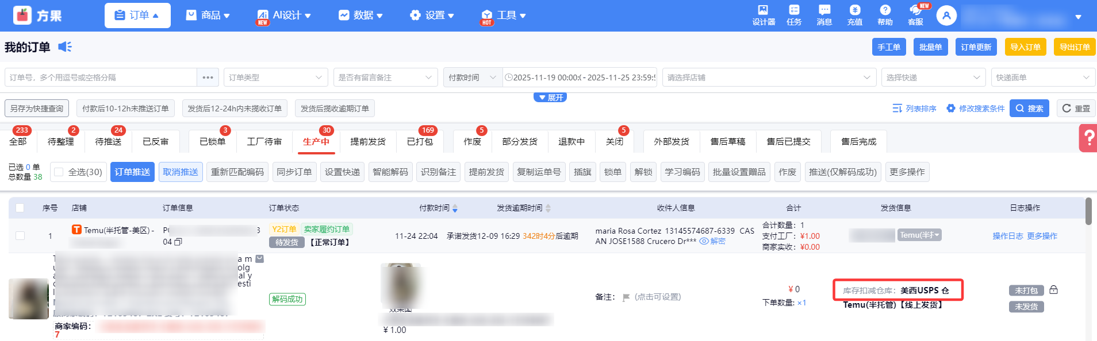Open the 付款时间 type dropdown
This screenshot has width=1097, height=341.
[x=473, y=77]
